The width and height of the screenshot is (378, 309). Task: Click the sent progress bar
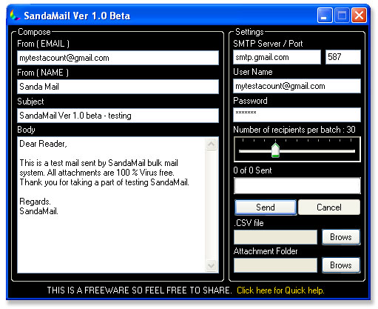point(297,185)
